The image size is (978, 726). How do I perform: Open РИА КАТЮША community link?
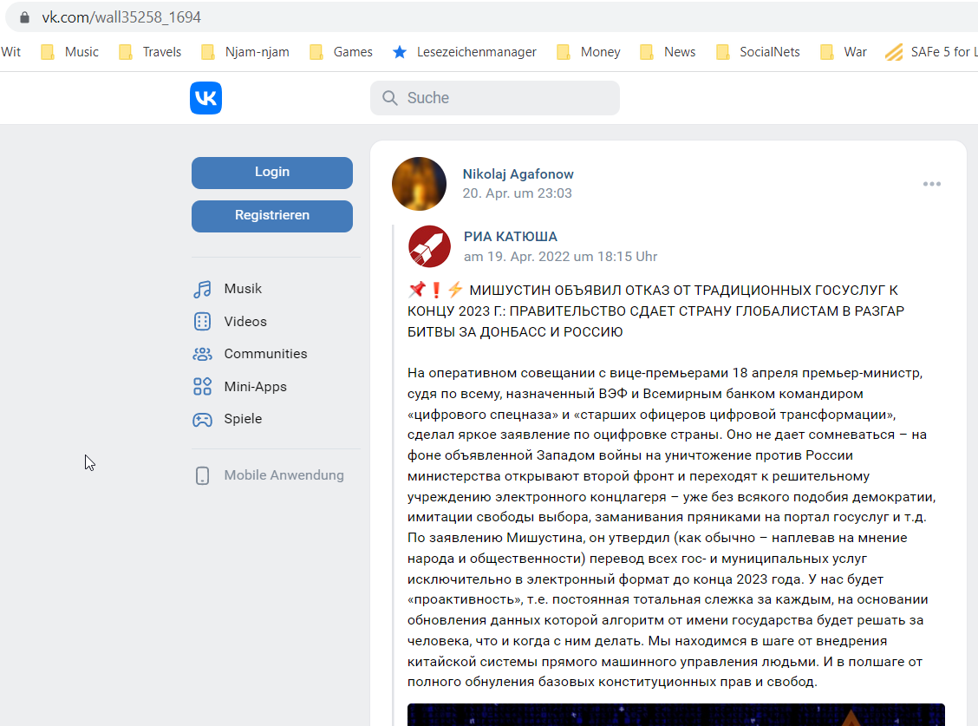click(x=510, y=237)
